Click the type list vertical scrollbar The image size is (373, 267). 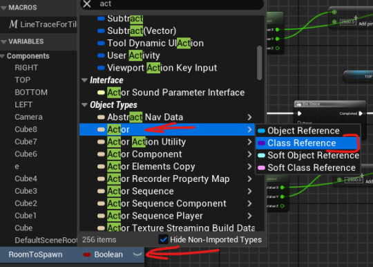[x=259, y=63]
